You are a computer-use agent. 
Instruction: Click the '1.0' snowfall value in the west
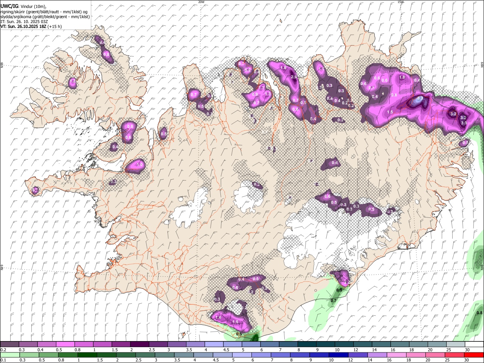tap(139, 165)
